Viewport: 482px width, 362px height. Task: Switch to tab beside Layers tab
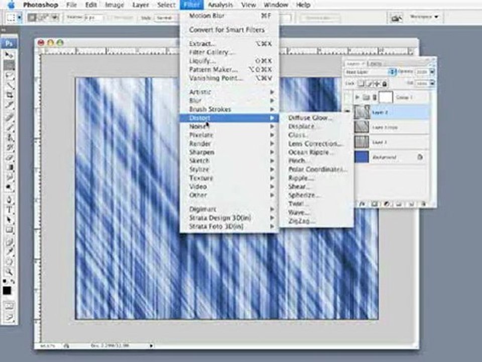375,63
